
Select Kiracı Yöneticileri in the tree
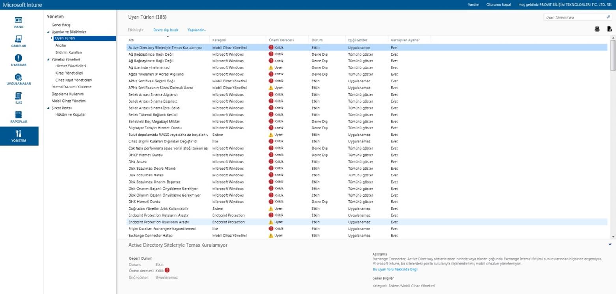[69, 73]
